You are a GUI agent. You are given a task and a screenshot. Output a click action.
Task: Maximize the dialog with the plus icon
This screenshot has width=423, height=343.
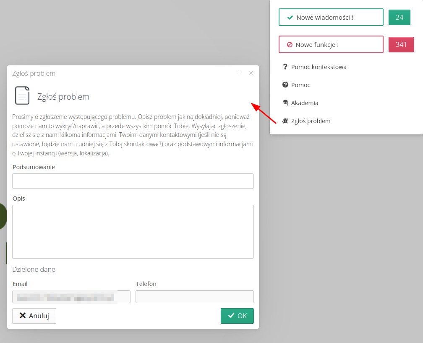pyautogui.click(x=239, y=73)
